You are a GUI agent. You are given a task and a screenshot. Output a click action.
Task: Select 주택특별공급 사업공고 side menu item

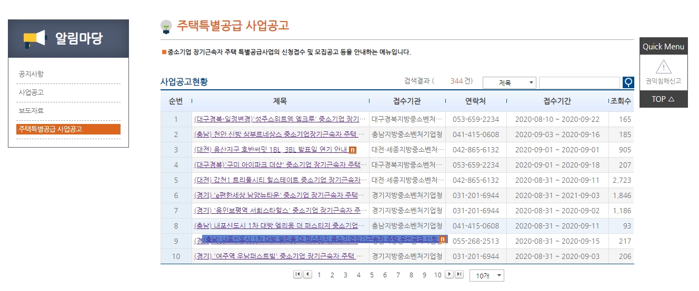[68, 129]
